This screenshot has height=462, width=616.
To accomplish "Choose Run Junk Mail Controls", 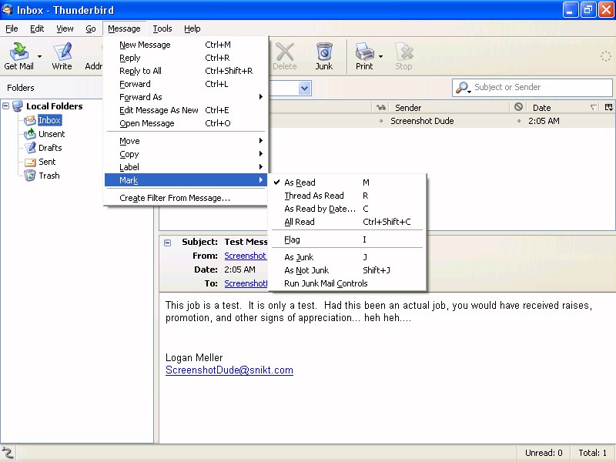I will point(347,283).
